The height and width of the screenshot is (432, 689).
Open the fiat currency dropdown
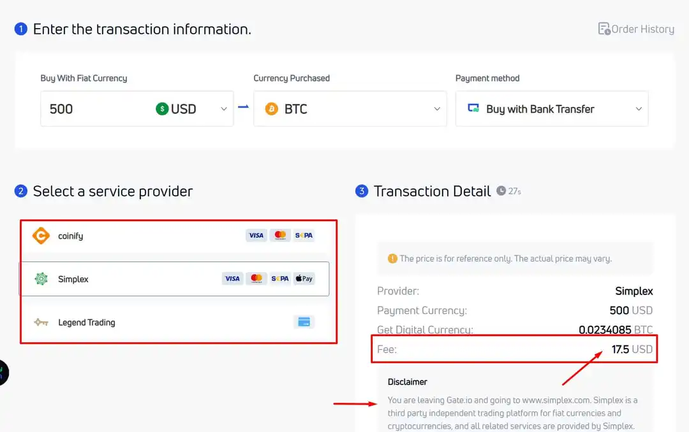223,108
